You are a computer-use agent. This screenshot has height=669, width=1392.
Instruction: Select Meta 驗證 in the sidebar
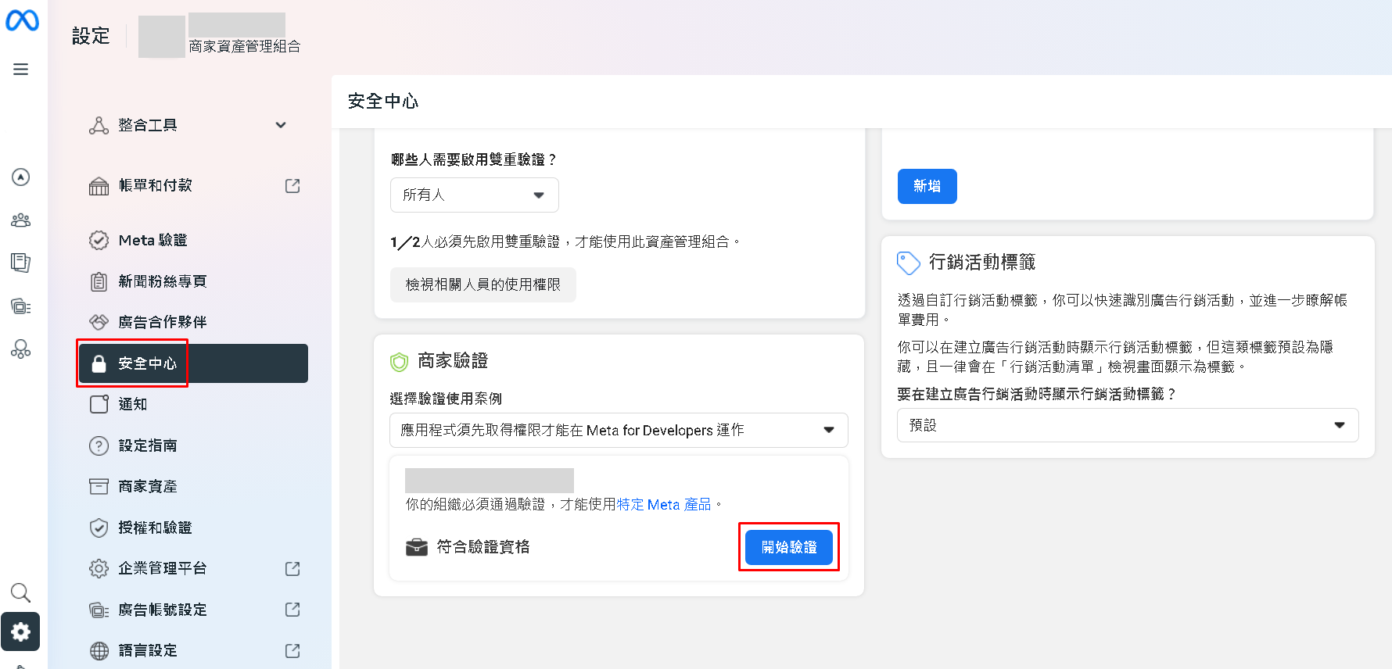152,241
